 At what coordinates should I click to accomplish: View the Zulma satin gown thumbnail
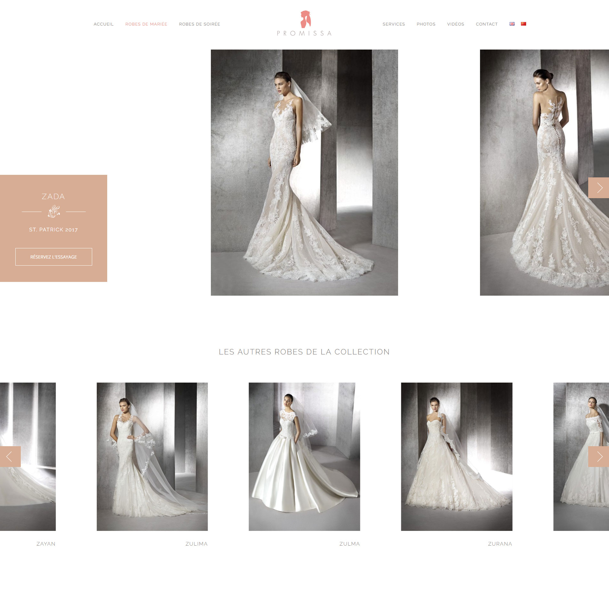(x=304, y=456)
